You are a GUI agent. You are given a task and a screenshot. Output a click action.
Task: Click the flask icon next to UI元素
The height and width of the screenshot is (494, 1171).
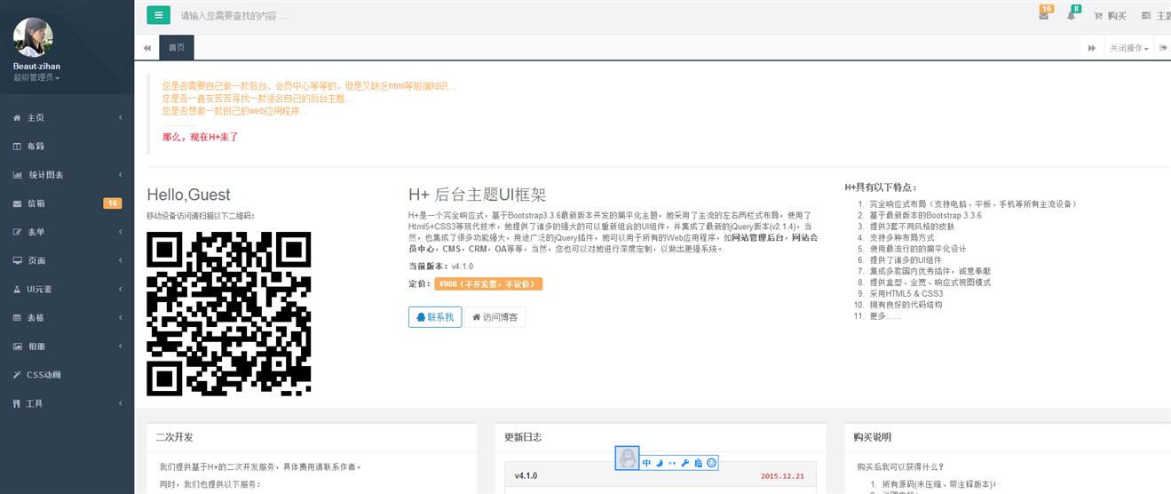pyautogui.click(x=17, y=289)
